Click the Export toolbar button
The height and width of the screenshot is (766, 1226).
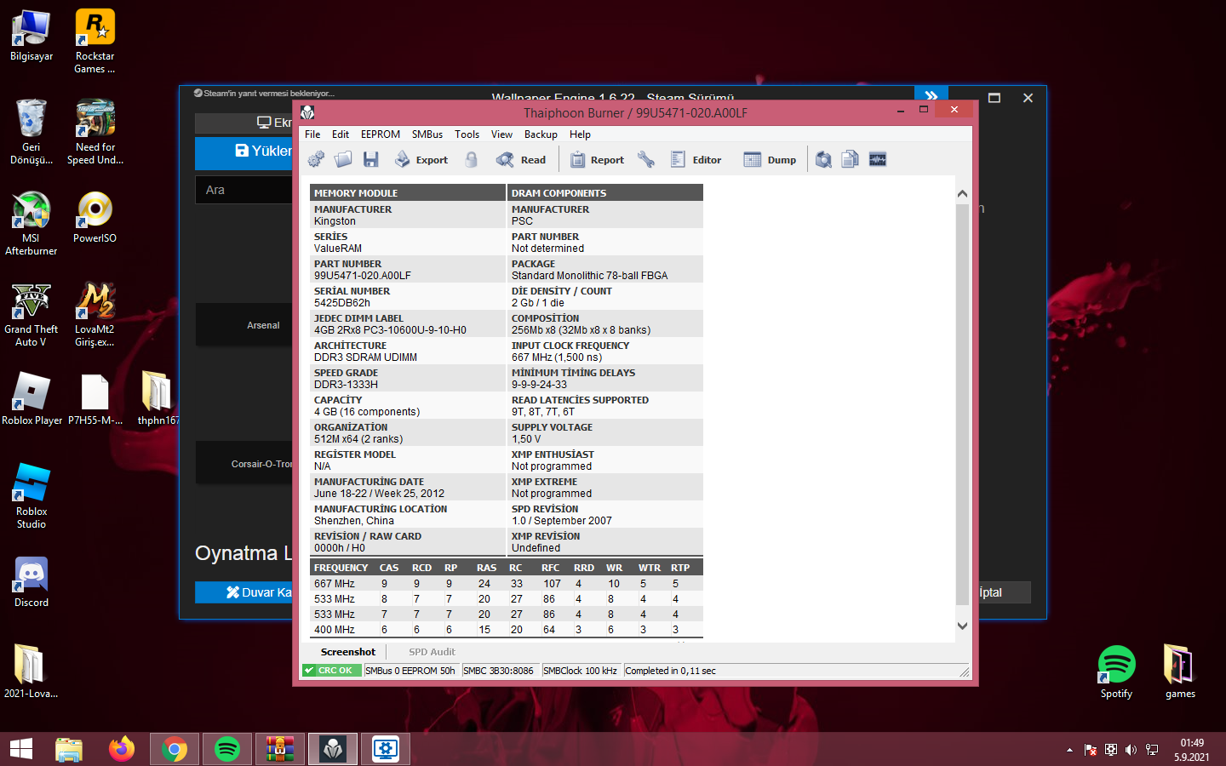[421, 159]
